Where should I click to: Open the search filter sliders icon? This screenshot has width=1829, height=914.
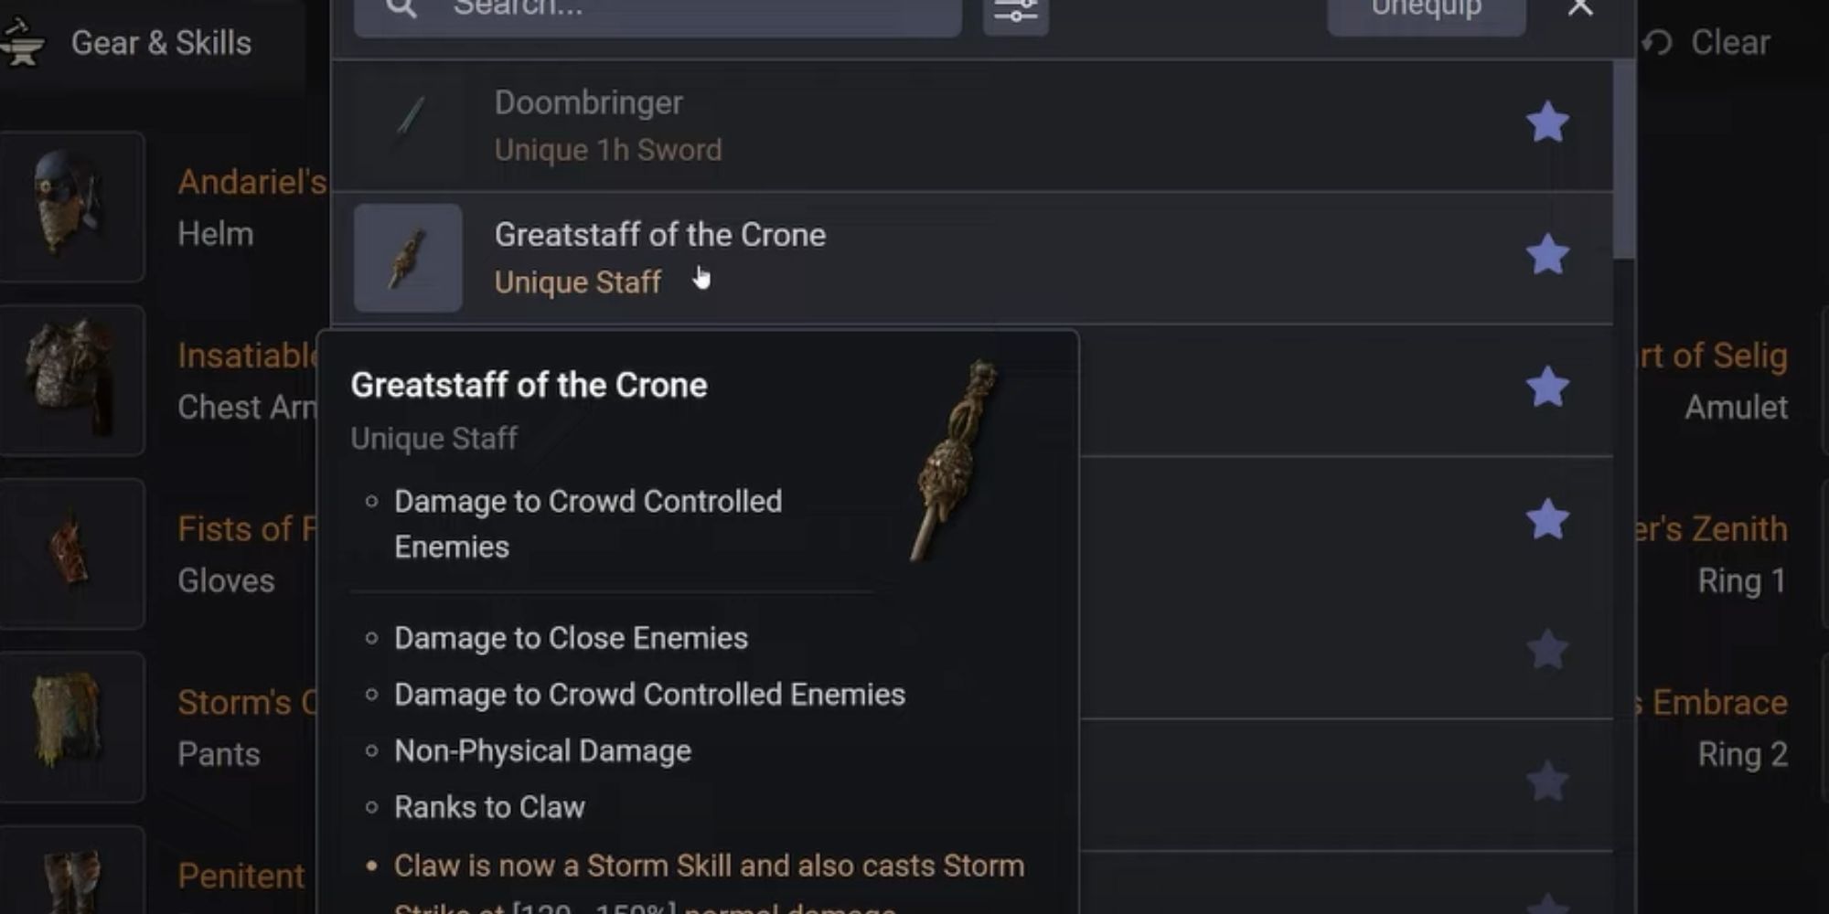click(x=1015, y=11)
